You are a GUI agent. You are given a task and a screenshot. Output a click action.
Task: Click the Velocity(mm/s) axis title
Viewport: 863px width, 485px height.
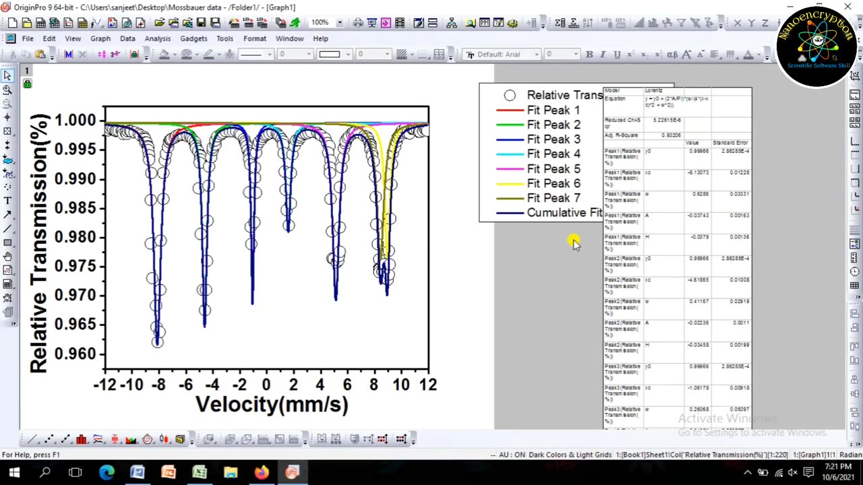click(x=272, y=404)
